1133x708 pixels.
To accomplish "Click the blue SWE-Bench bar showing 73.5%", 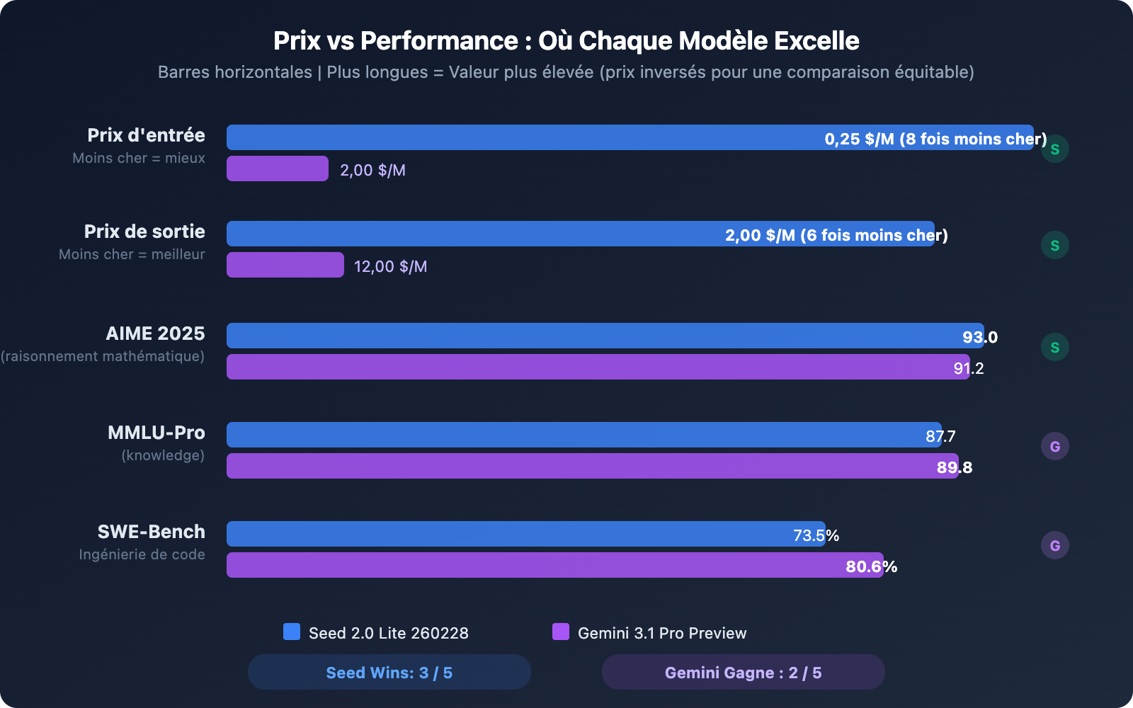I will [x=510, y=534].
